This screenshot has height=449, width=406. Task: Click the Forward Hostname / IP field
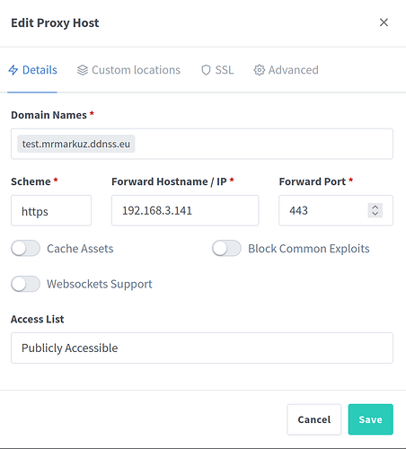click(x=185, y=210)
